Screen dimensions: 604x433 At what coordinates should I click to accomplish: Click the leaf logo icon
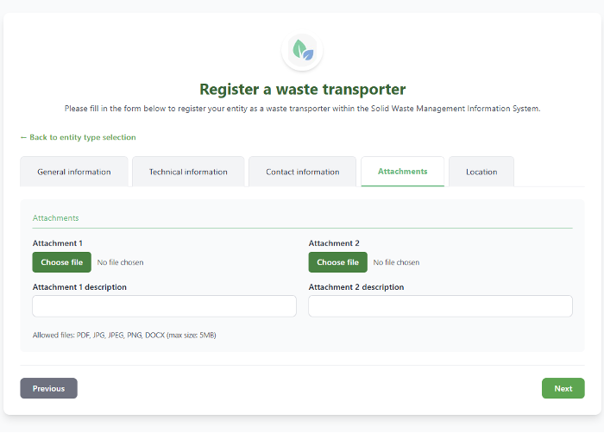302,51
